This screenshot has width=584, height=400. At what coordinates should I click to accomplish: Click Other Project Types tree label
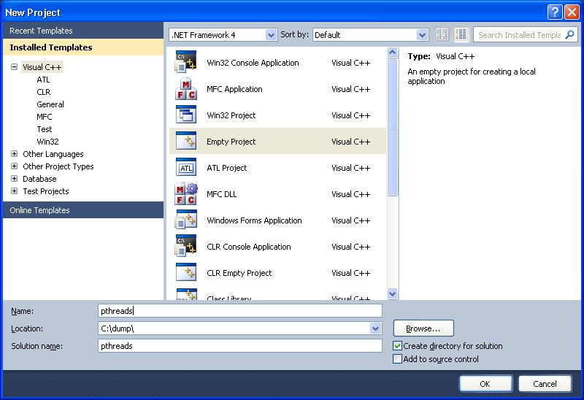pyautogui.click(x=58, y=166)
